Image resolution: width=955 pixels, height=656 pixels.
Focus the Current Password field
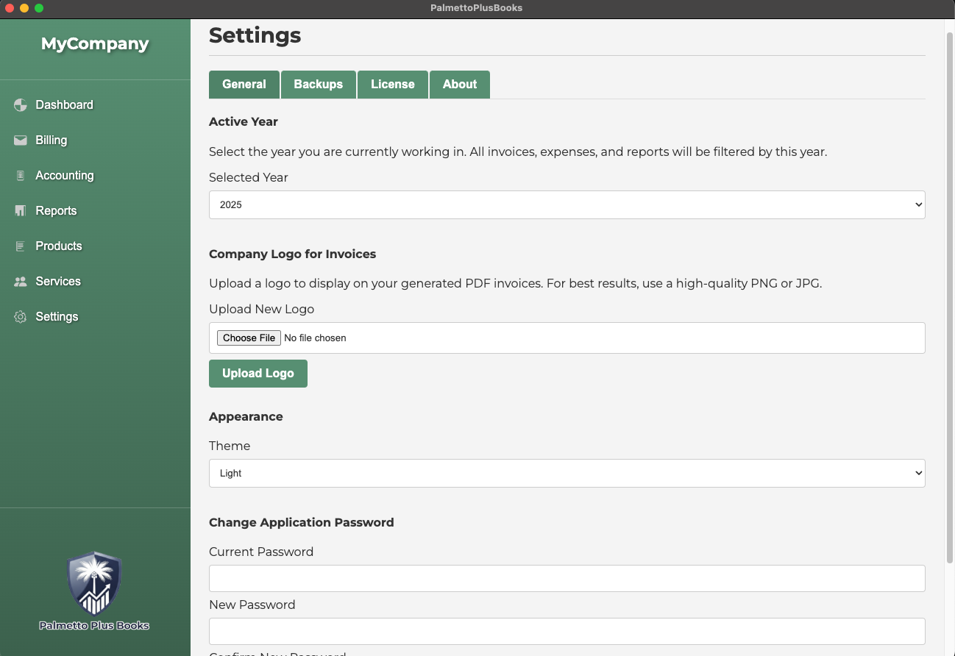[x=567, y=579]
